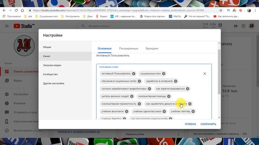Delete 'заработок в интернете' keyword

point(176,81)
